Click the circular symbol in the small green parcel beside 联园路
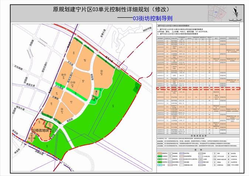Image resolution: width=249 pixels, height=176 pixels. [x=96, y=91]
